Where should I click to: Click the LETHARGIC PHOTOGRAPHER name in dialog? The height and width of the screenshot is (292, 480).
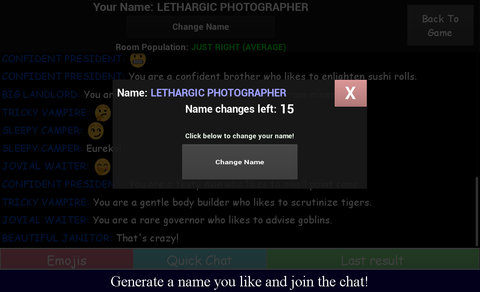tap(218, 93)
